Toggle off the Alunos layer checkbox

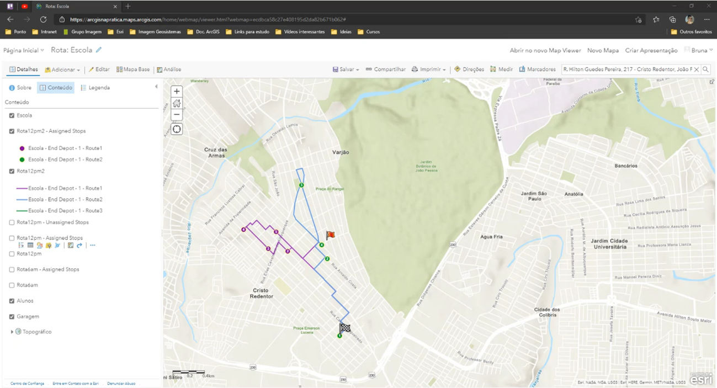coord(12,301)
